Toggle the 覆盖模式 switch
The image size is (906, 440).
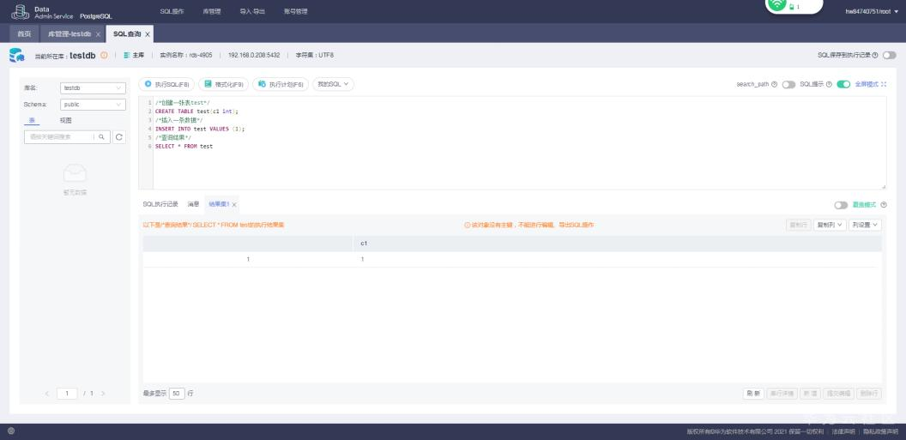coord(841,205)
